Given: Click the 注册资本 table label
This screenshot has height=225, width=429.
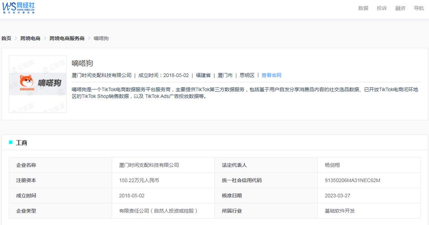Looking at the screenshot, I should [26, 180].
